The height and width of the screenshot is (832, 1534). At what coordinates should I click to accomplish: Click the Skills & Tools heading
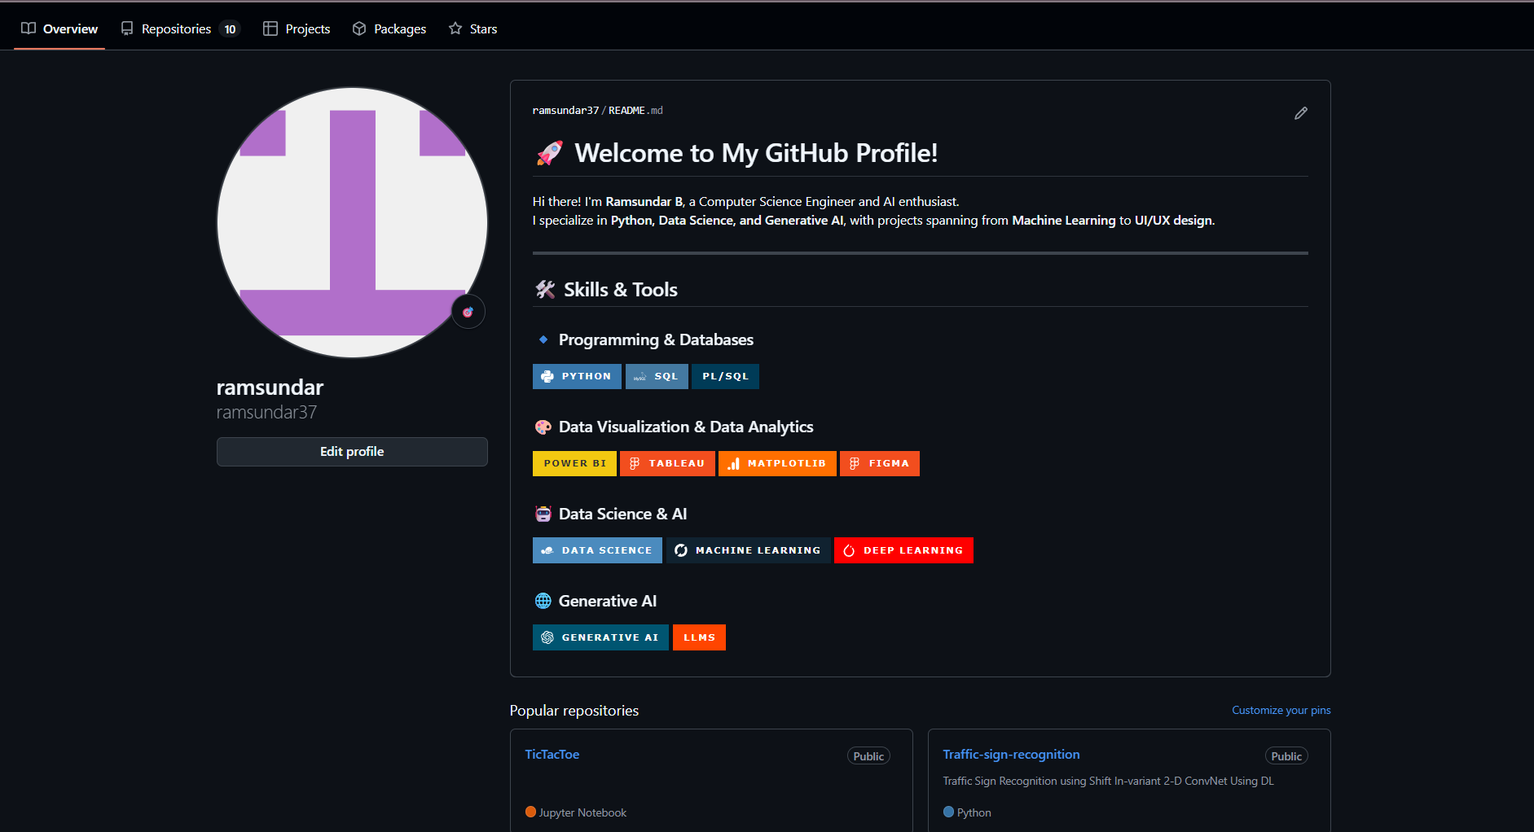[621, 290]
